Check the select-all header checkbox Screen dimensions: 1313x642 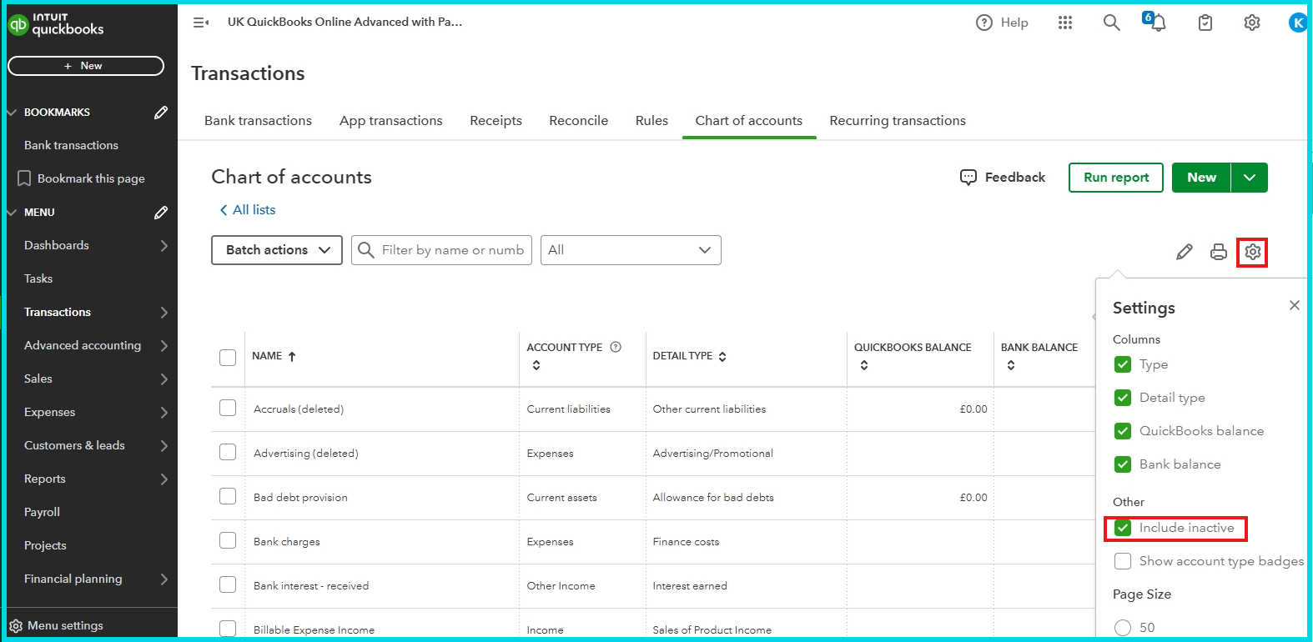pyautogui.click(x=228, y=358)
